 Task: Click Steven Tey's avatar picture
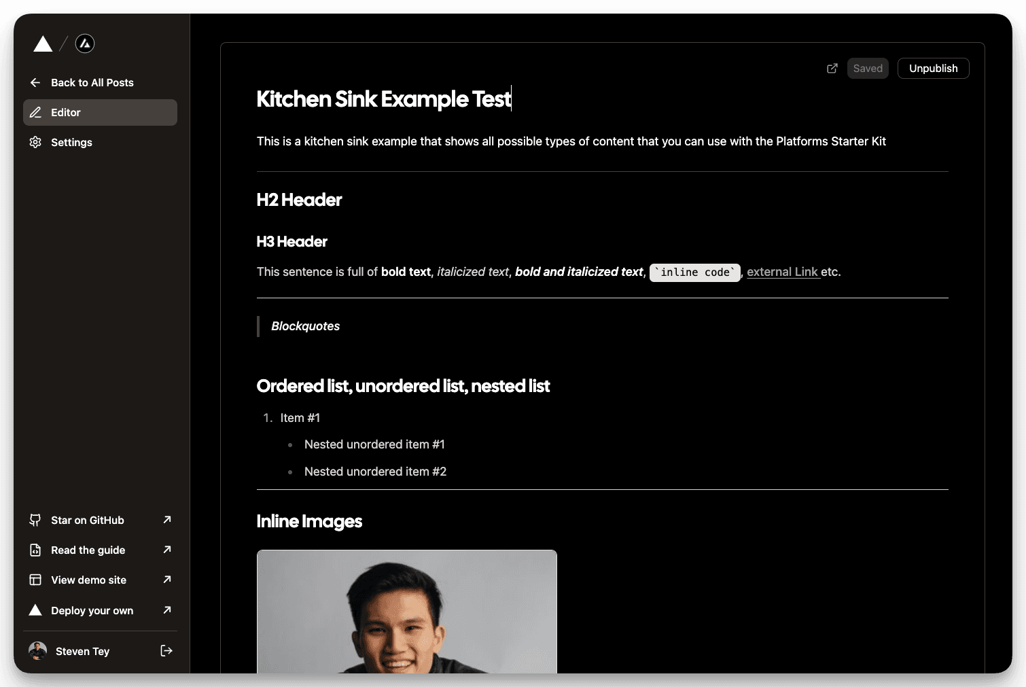[37, 651]
